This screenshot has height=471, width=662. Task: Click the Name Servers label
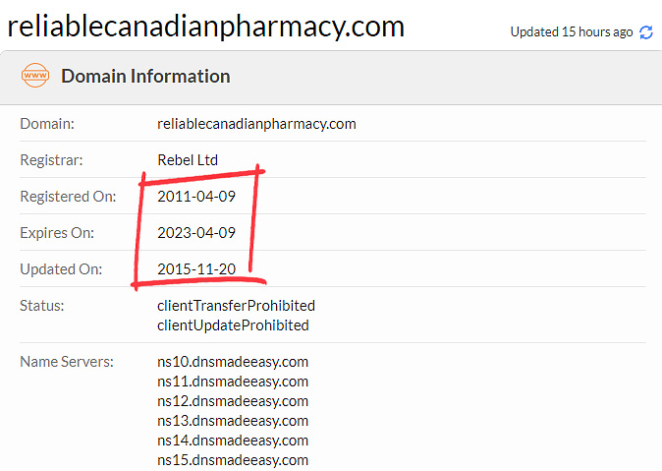67,362
